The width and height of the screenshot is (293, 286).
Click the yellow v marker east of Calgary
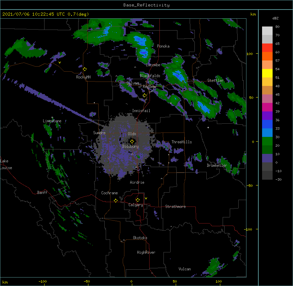[x=146, y=198]
